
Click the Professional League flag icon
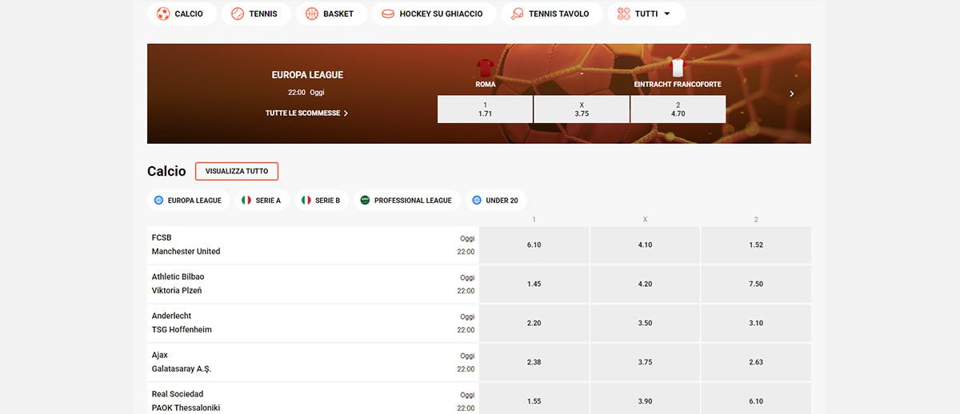pyautogui.click(x=365, y=201)
